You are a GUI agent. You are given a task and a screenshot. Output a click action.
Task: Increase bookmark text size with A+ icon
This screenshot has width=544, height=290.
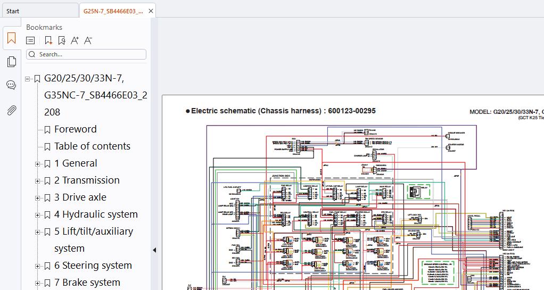(75, 40)
